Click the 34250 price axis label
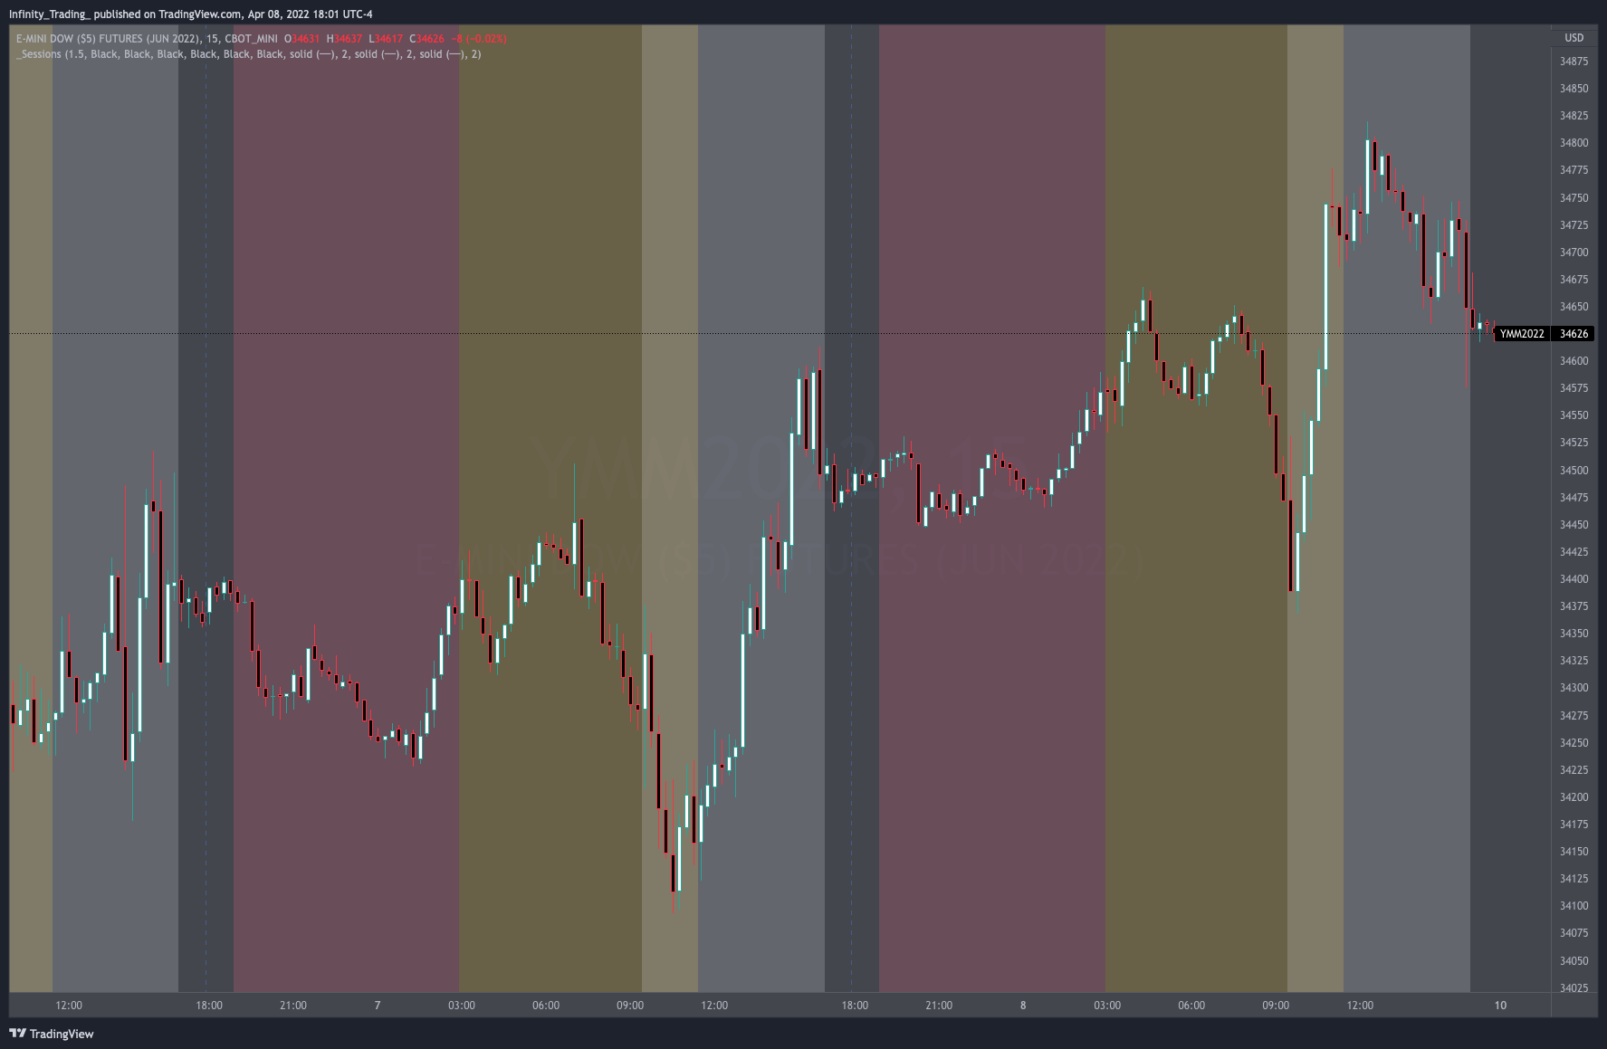 1574,743
